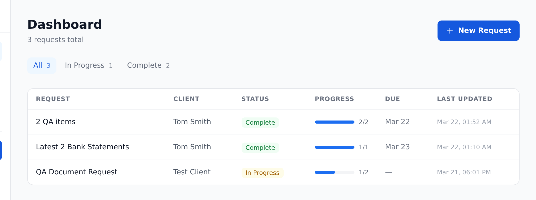Image resolution: width=536 pixels, height=200 pixels.
Task: Sort by the Status column header
Action: click(255, 99)
